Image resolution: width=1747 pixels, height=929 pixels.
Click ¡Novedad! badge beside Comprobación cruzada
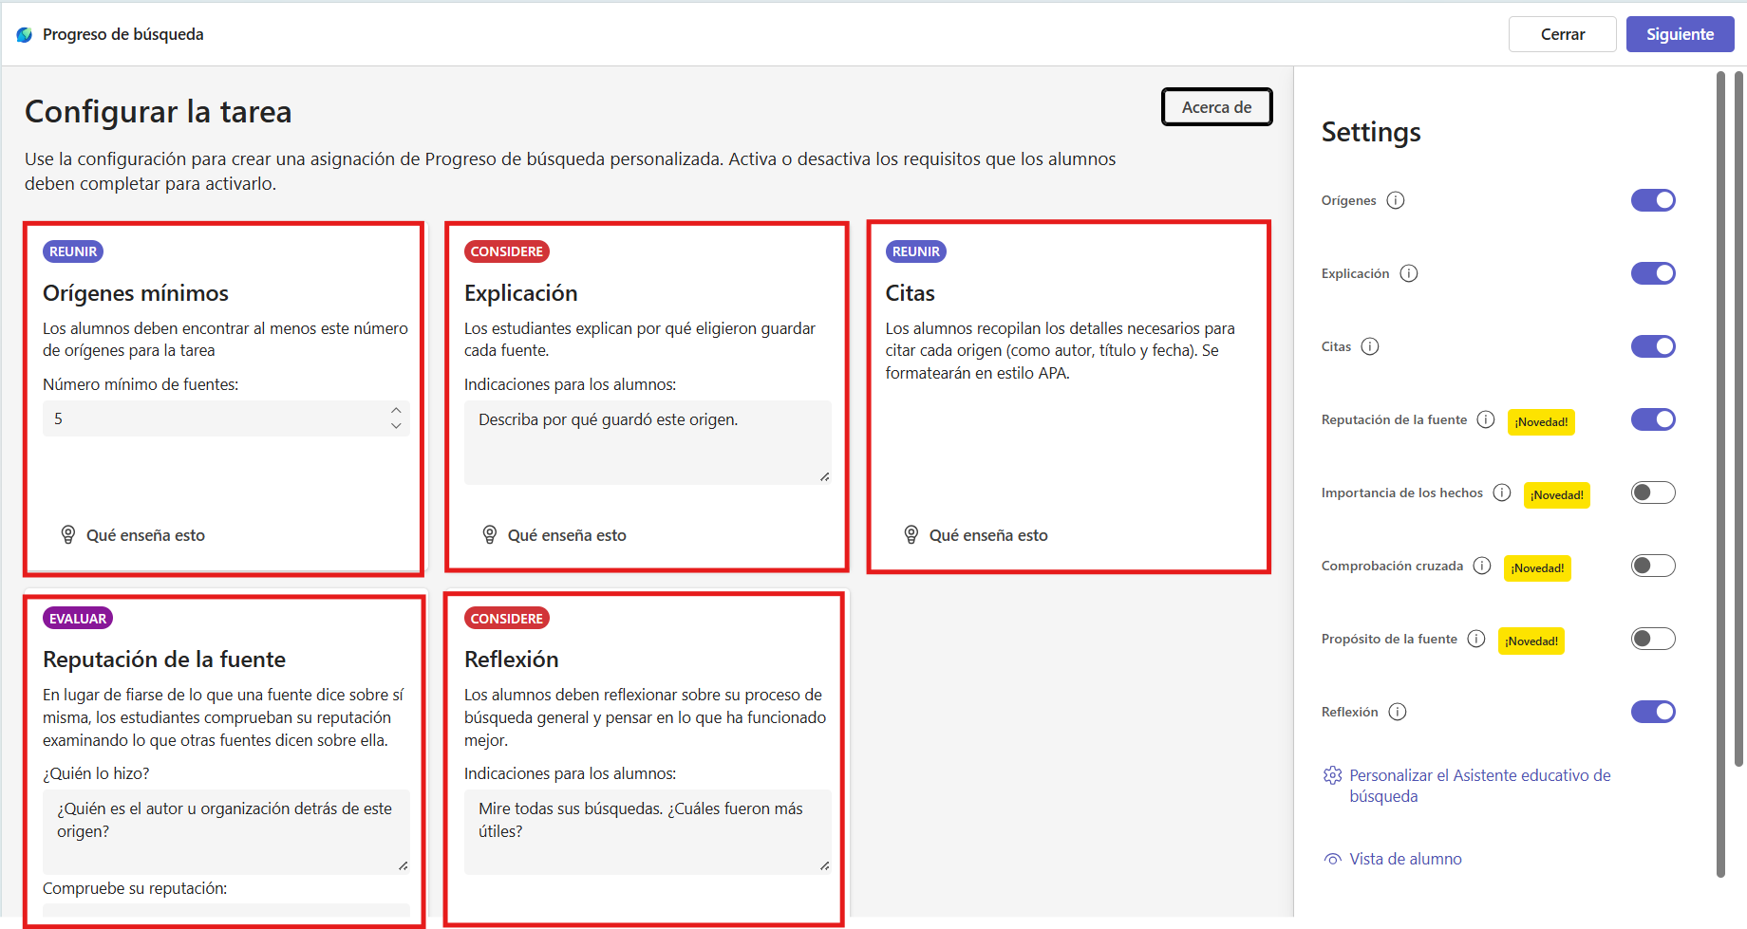[x=1537, y=568]
